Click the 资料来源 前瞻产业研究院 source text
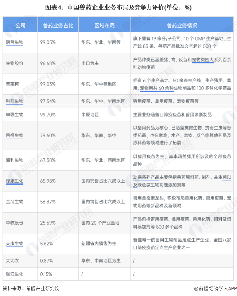This screenshot has width=237, height=296. click(x=31, y=288)
